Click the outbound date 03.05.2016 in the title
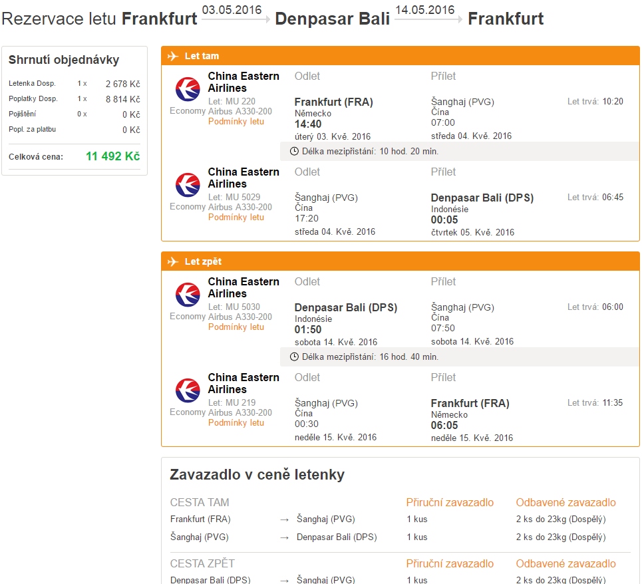This screenshot has height=584, width=642. (x=232, y=10)
